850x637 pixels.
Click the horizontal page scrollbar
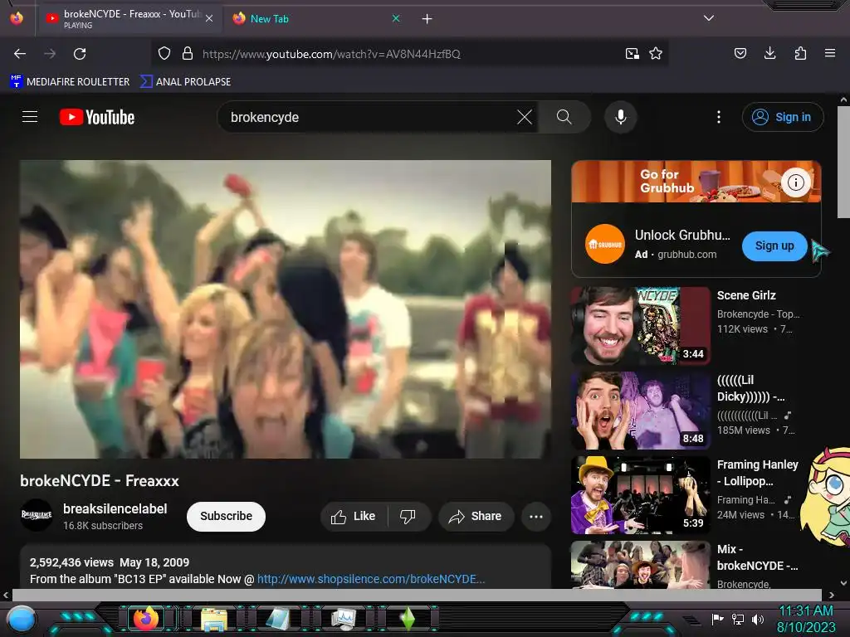(x=417, y=595)
